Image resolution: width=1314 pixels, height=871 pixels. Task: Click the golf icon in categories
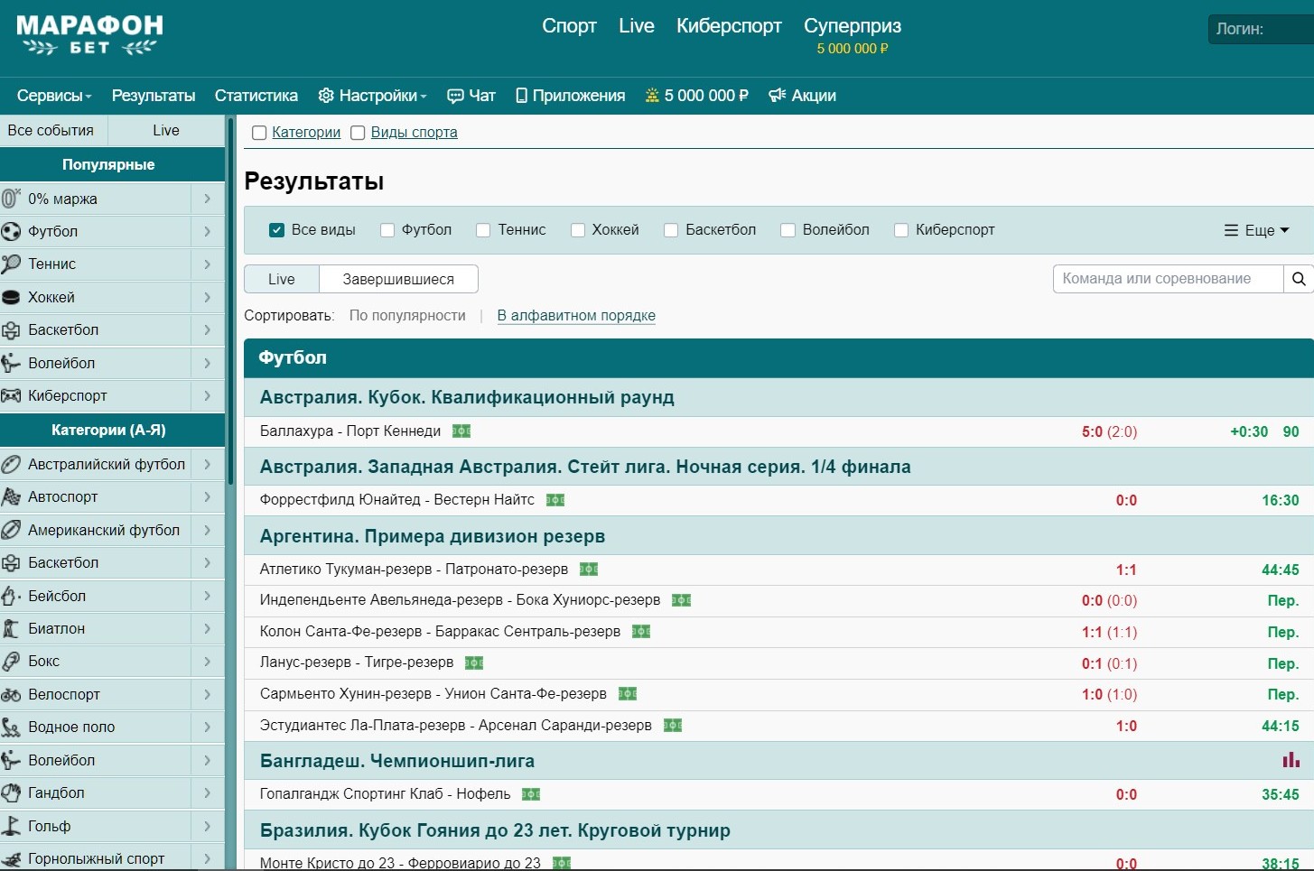tap(11, 826)
